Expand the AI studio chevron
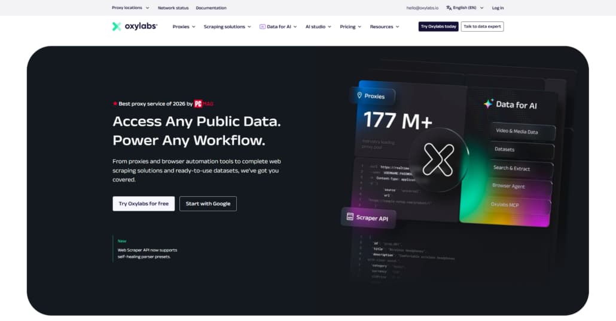The height and width of the screenshot is (321, 616). pyautogui.click(x=329, y=27)
